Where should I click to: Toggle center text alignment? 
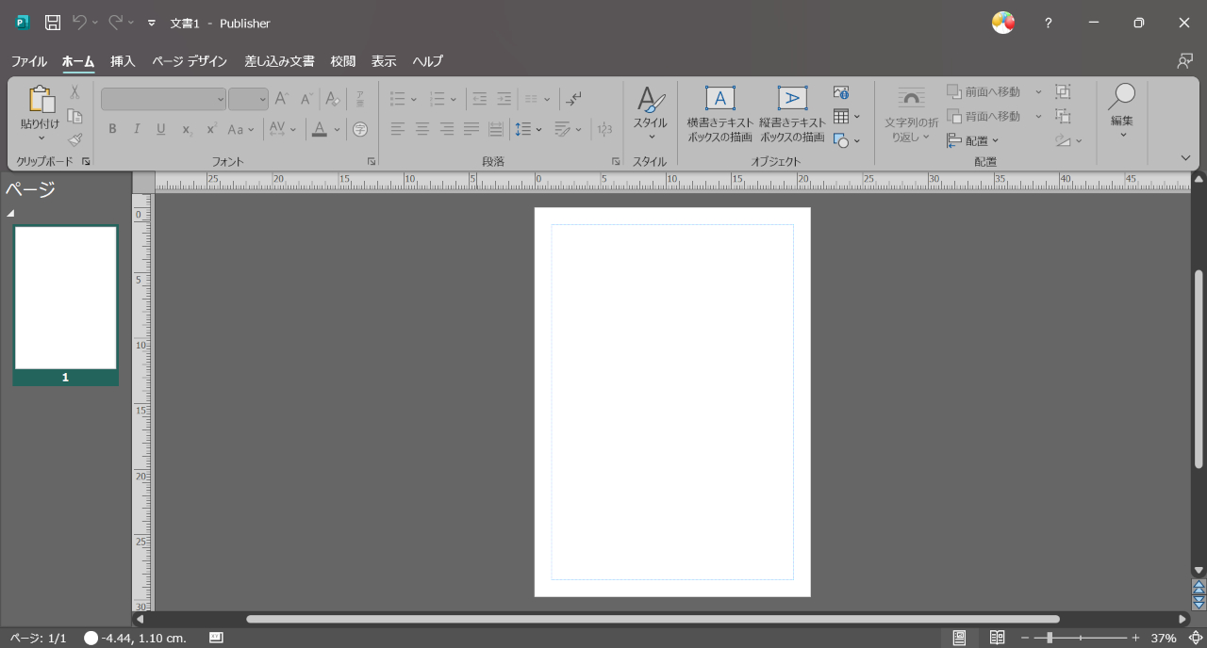point(422,129)
